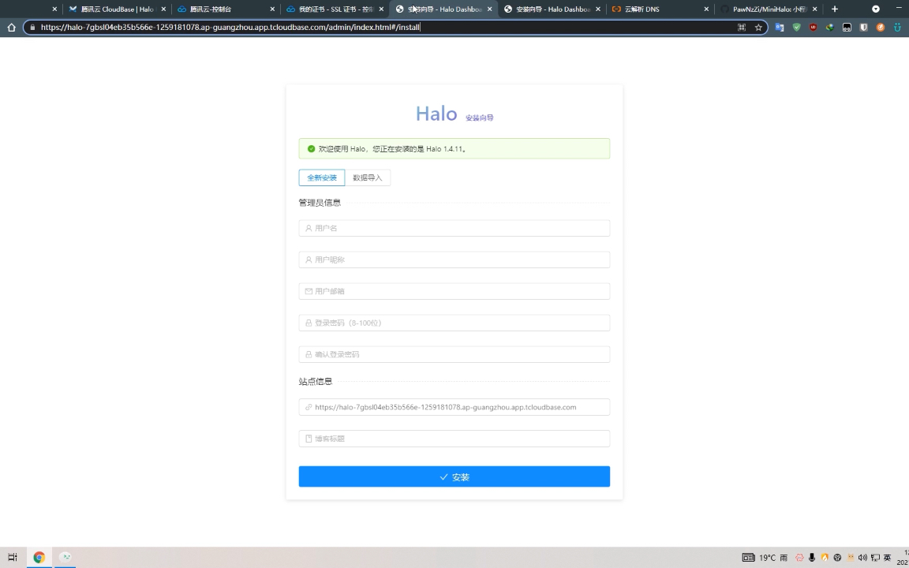Toggle the 英 input method indicator
909x568 pixels.
tap(888, 558)
